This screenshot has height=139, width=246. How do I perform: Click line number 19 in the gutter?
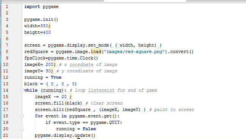tap(5, 122)
